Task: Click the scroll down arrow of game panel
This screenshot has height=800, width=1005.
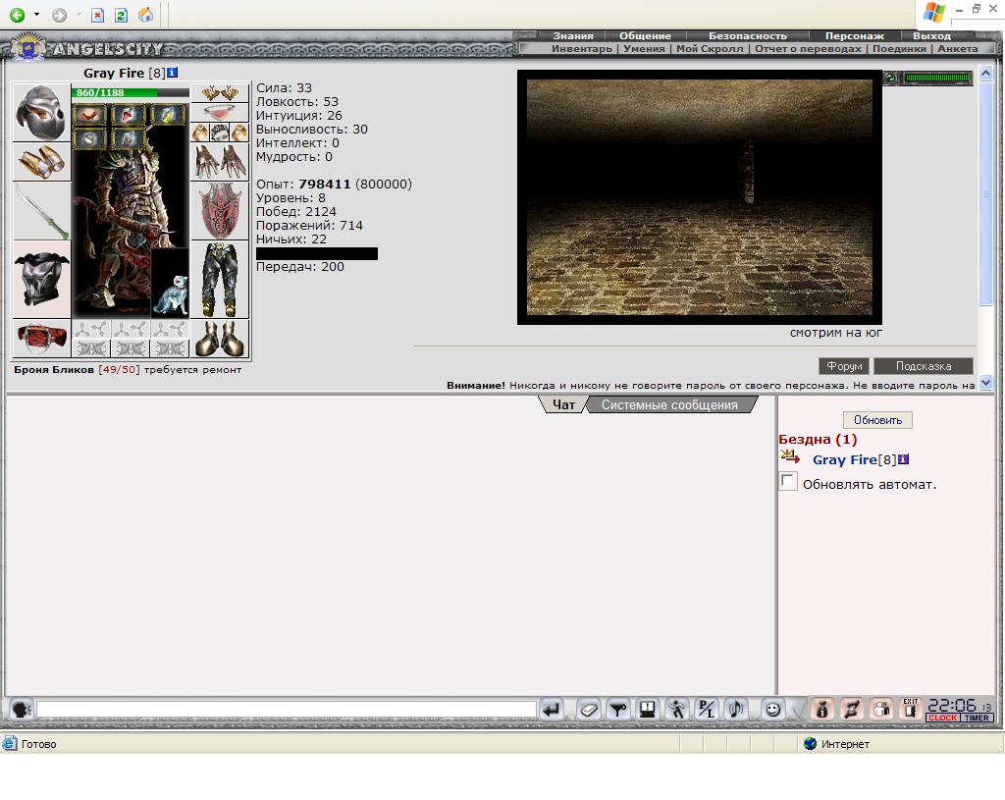Action: coord(985,383)
